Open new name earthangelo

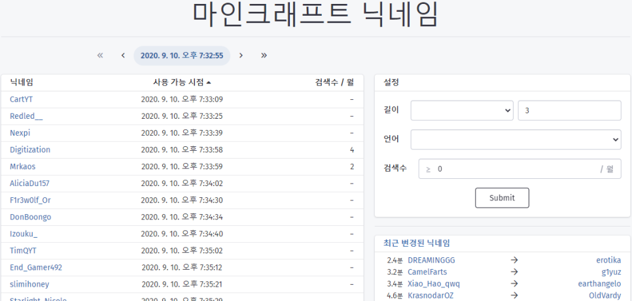(599, 283)
